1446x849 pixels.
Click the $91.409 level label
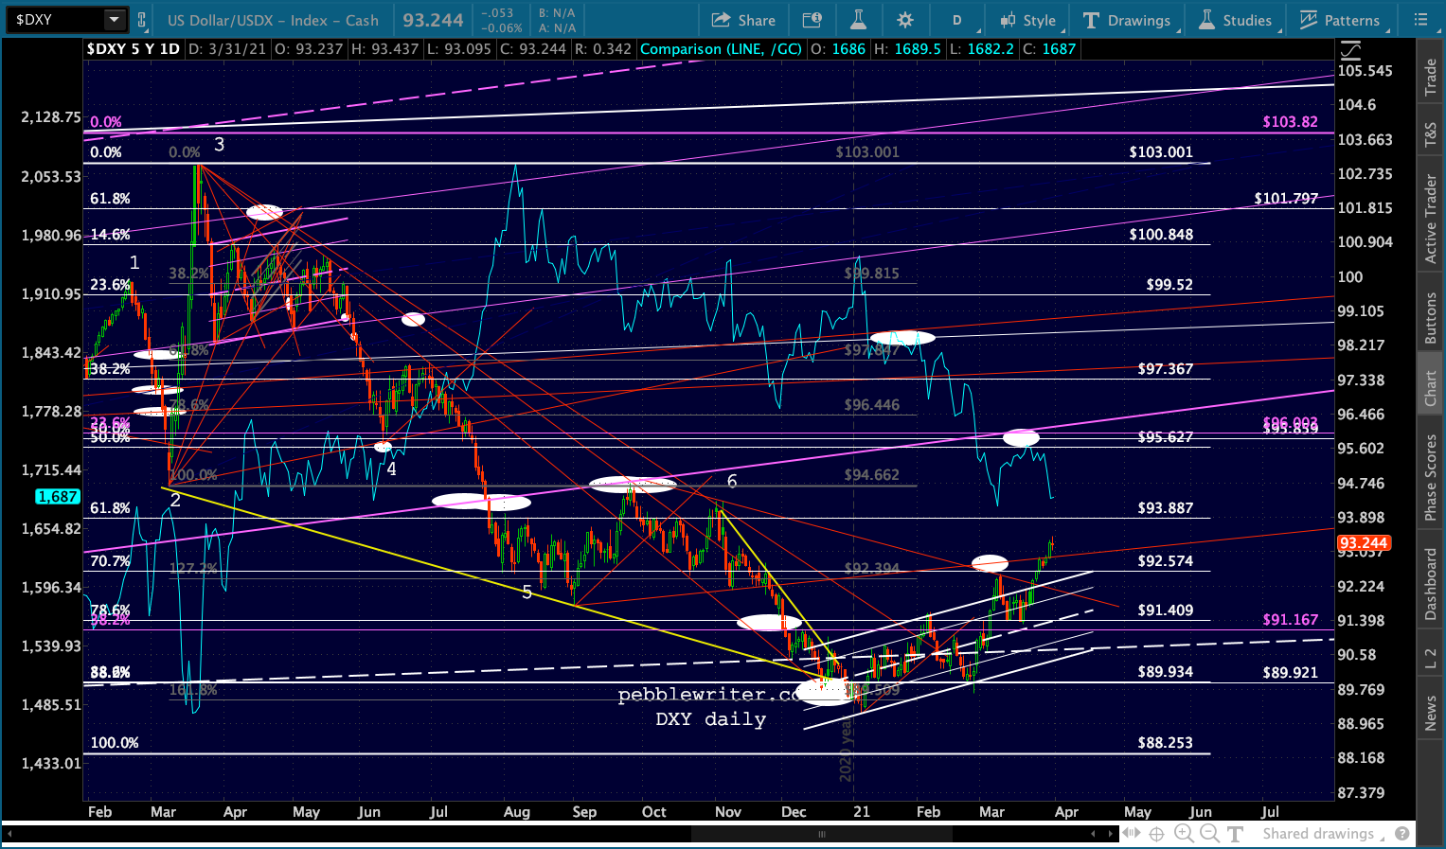pos(1166,610)
